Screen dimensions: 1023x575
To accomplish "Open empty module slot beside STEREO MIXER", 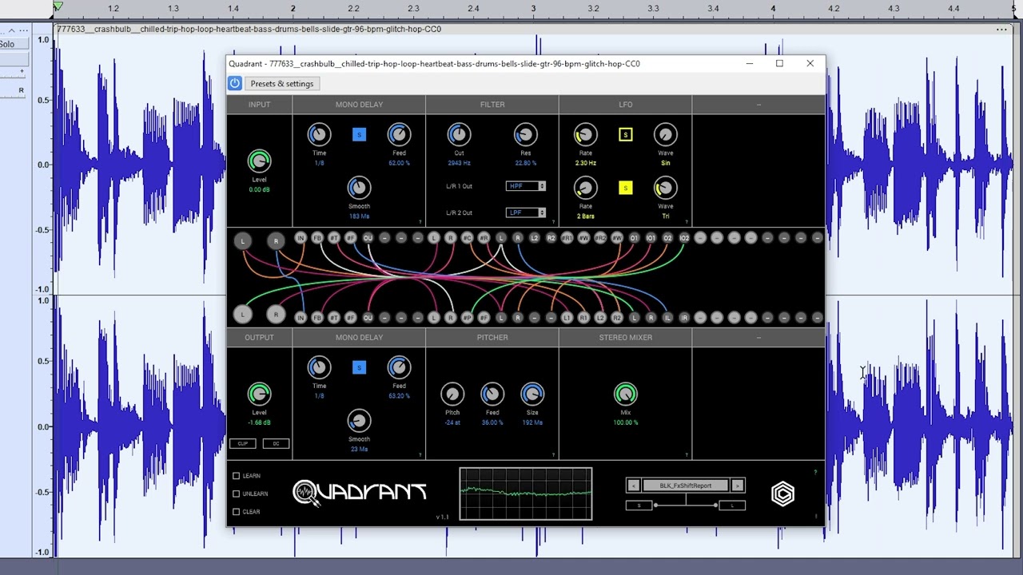I will pyautogui.click(x=758, y=338).
